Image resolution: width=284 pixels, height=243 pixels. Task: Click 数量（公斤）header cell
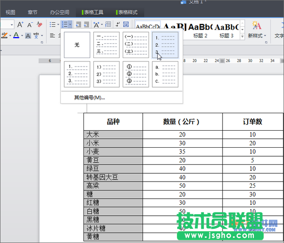click(x=183, y=122)
